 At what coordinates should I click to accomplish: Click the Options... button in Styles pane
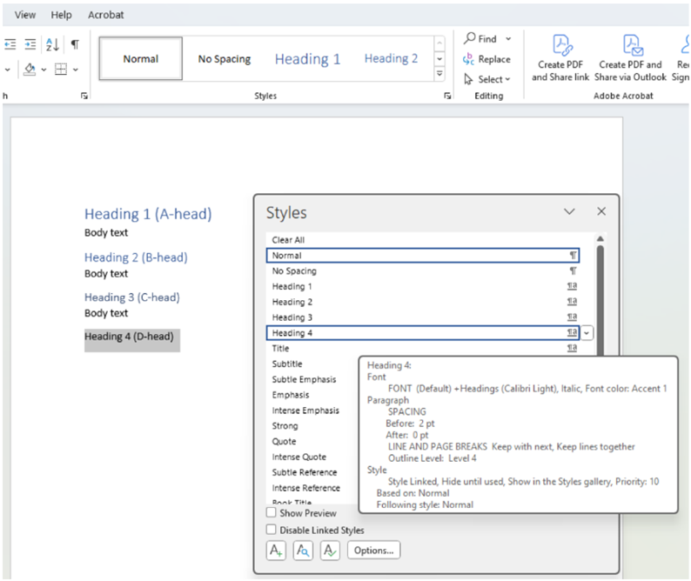[373, 550]
